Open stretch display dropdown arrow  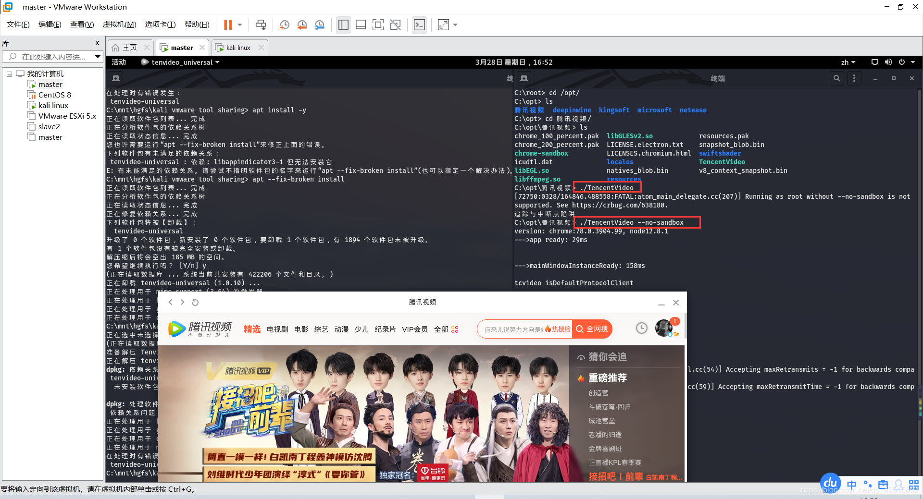(455, 24)
